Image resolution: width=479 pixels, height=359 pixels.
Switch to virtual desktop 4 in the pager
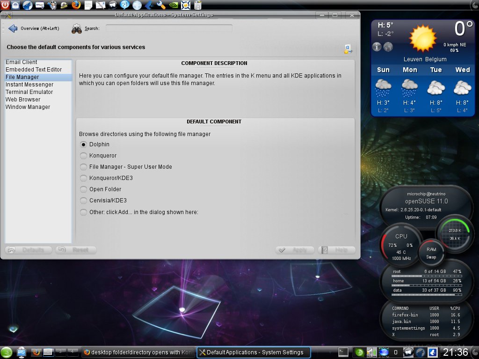click(73, 352)
